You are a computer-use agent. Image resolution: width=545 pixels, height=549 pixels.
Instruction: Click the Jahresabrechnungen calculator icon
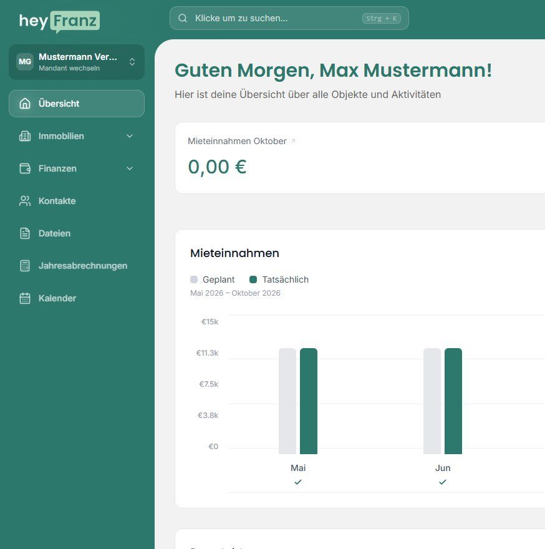25,266
